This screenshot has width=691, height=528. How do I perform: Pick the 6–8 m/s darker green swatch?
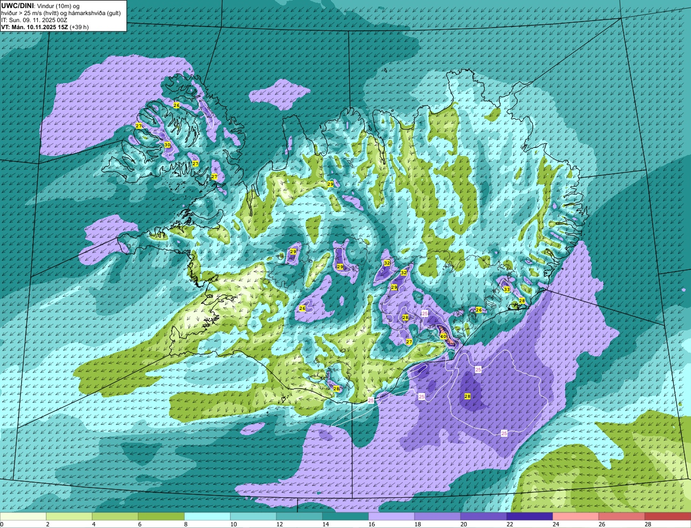[x=161, y=516]
